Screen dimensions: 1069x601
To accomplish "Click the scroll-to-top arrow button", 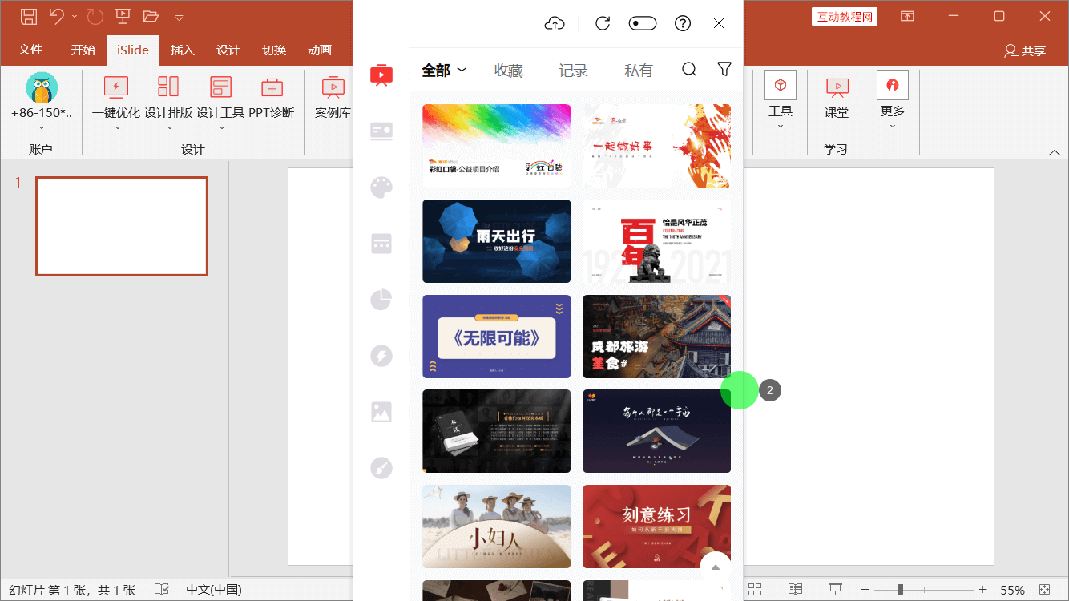I will click(716, 567).
